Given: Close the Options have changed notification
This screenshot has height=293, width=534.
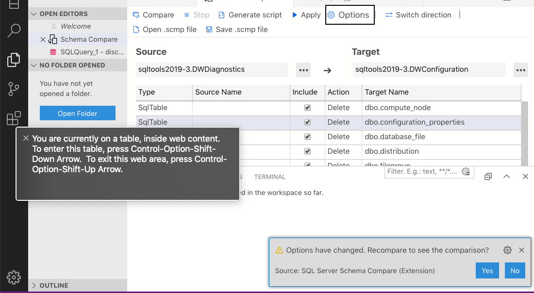Looking at the screenshot, I should (x=521, y=250).
